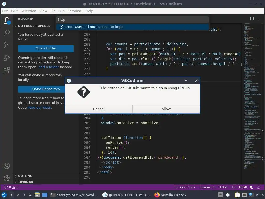265x199 pixels.
Task: Open the notifications bell in status bar
Action: [x=259, y=187]
